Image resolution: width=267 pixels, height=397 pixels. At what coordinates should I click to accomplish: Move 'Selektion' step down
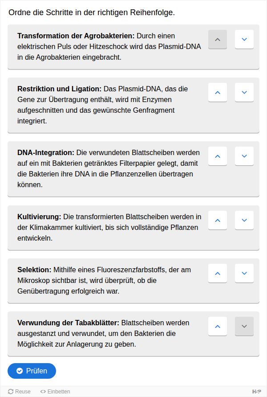tap(244, 273)
